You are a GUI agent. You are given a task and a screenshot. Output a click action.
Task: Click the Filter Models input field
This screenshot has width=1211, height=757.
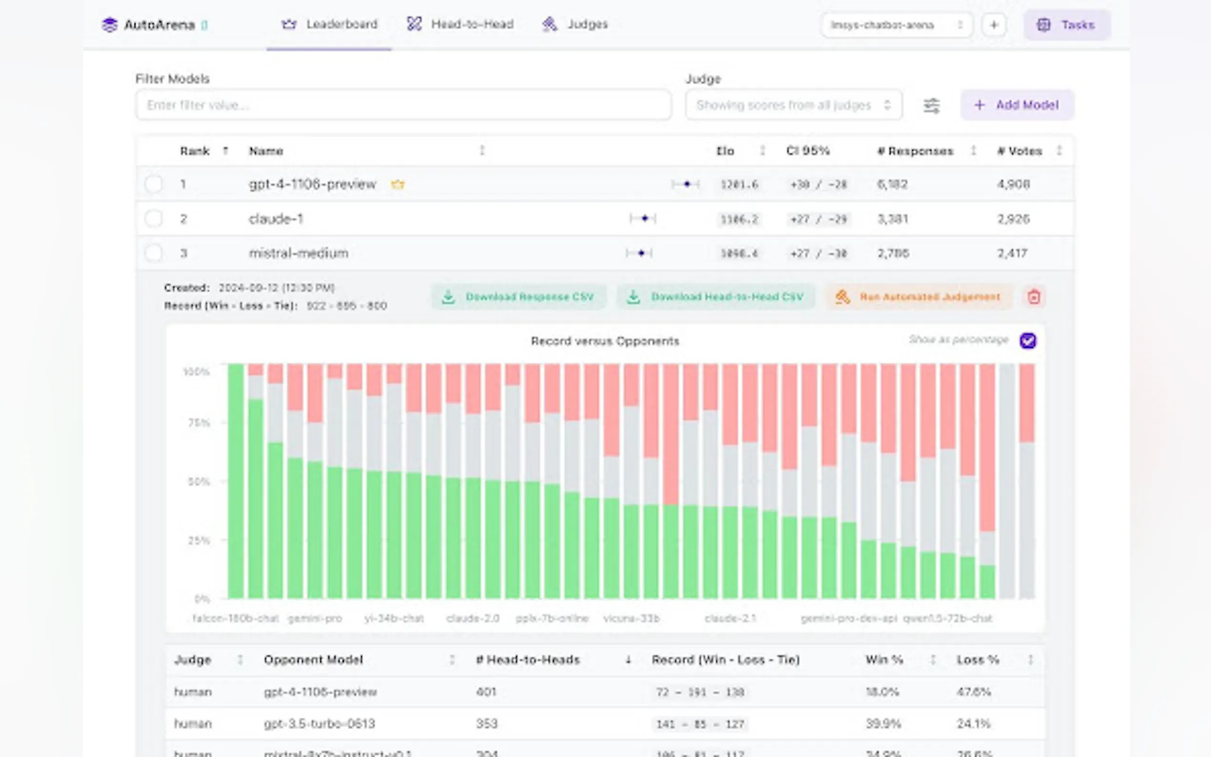403,105
